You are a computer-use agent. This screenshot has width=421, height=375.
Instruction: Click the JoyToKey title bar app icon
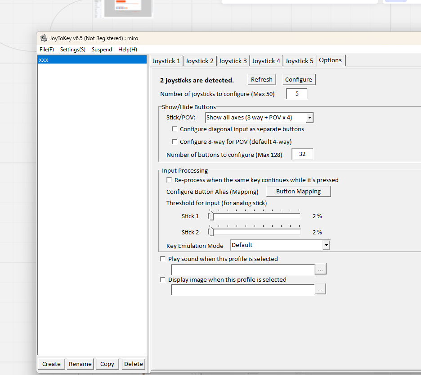(x=44, y=38)
